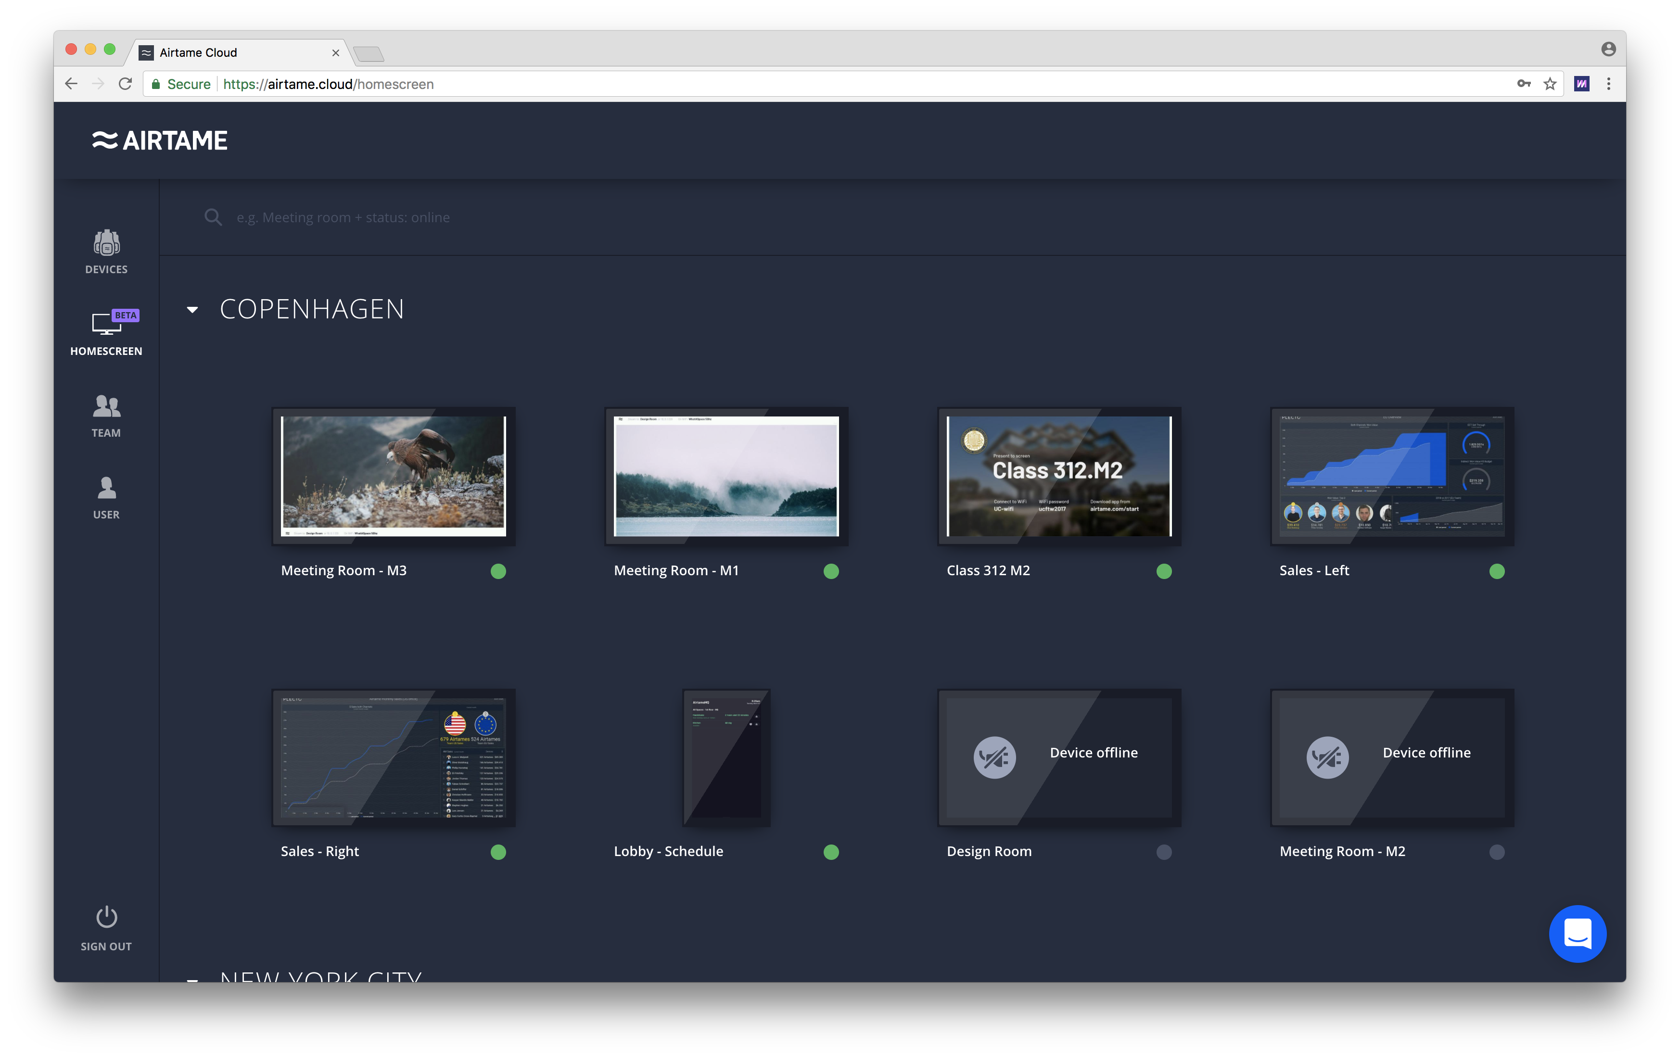
Task: Expand the New York City group arrow
Action: click(x=192, y=980)
